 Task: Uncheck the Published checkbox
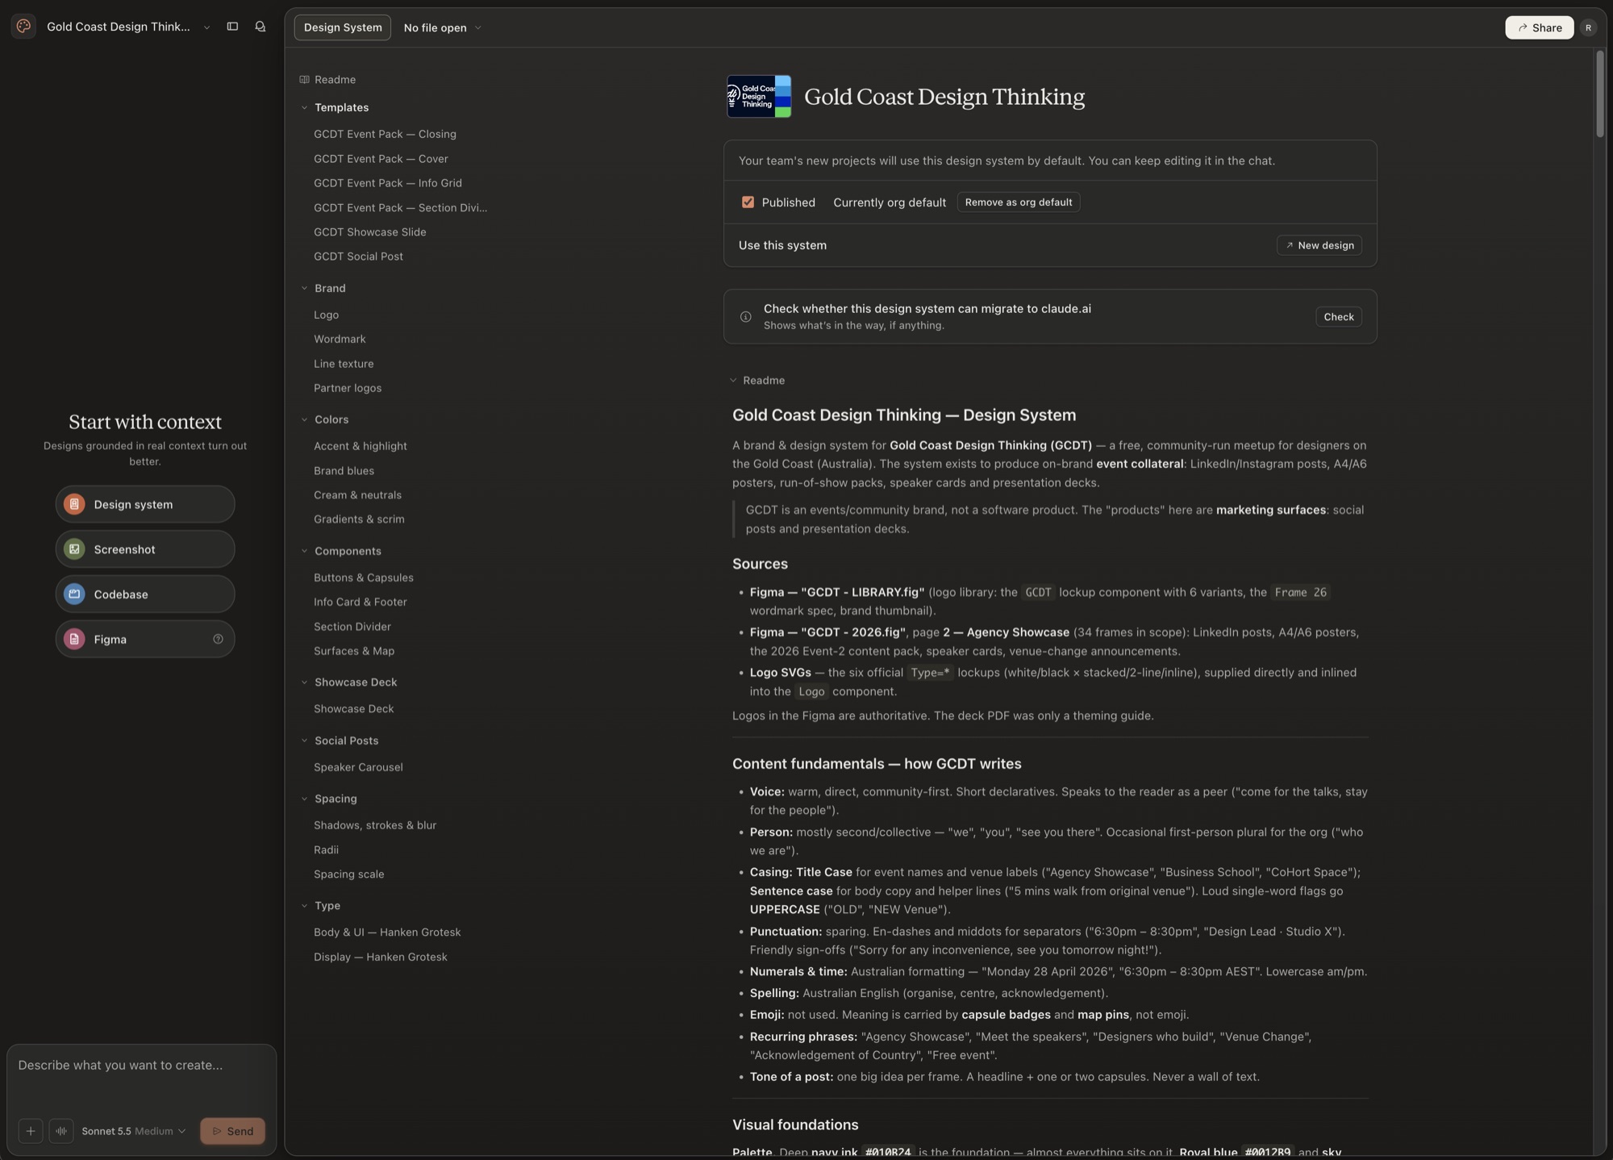(748, 202)
